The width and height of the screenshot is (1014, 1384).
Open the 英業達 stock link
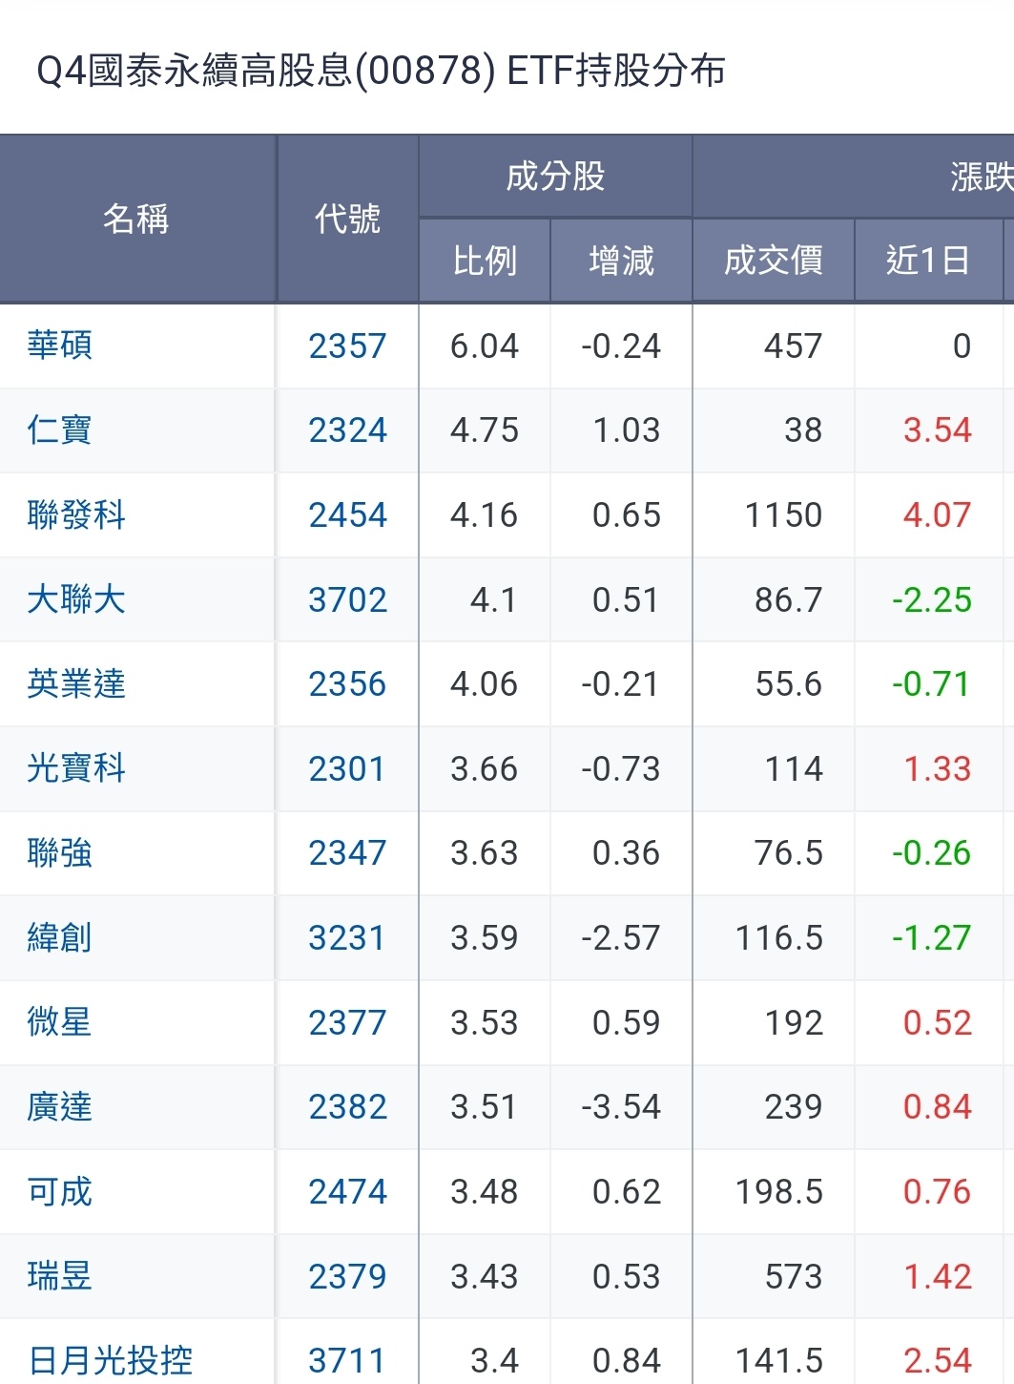76,684
